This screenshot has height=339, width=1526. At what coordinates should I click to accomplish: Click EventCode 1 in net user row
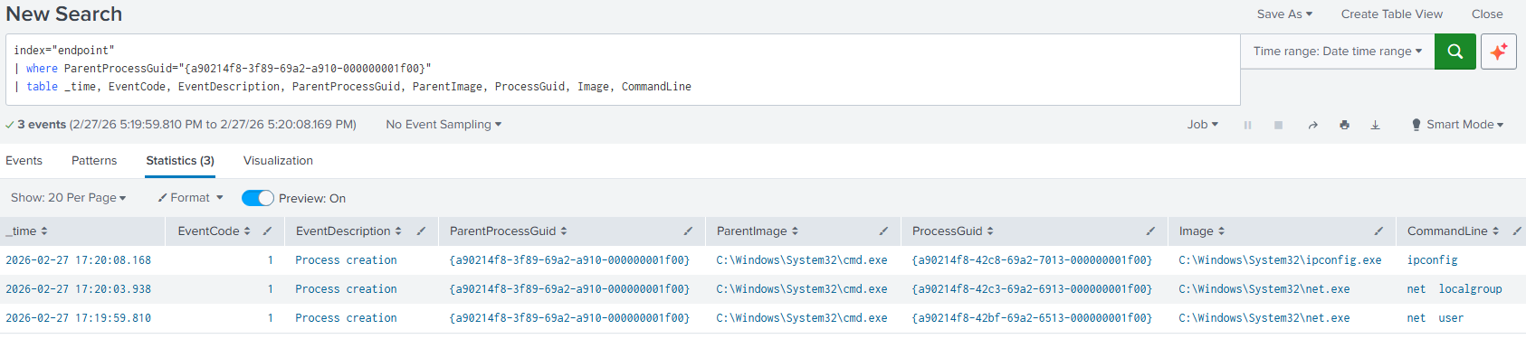270,318
